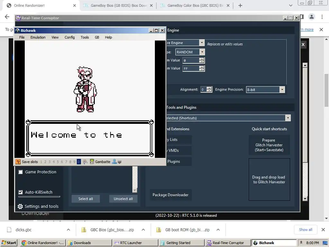The width and height of the screenshot is (329, 247).
Task: Click the GBC Bios zip download icon
Action: [84, 230]
